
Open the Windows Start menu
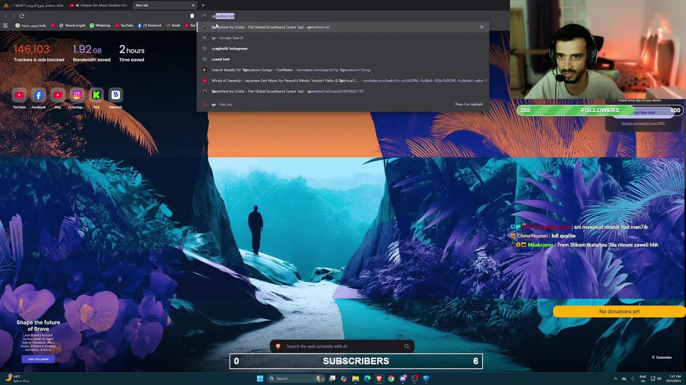pos(260,379)
